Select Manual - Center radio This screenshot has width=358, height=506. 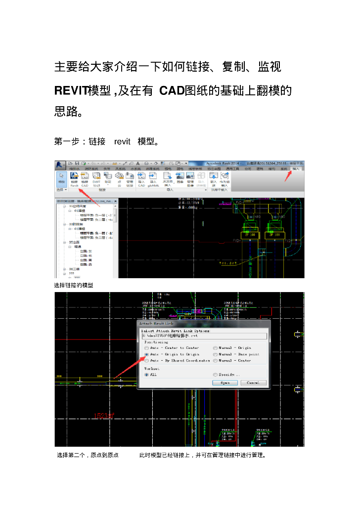click(215, 360)
